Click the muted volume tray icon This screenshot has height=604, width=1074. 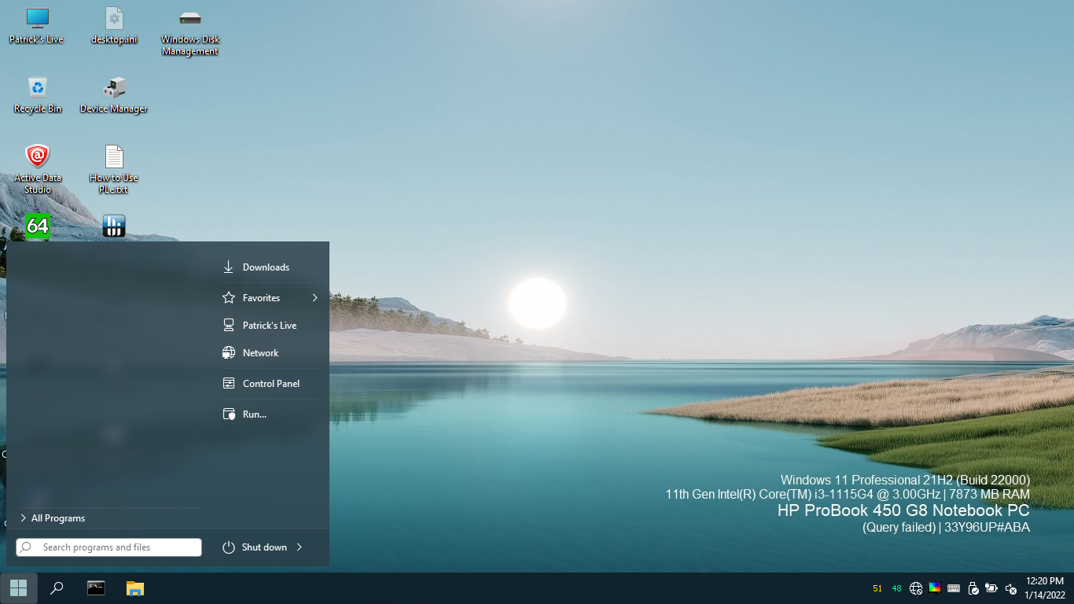pos(1012,589)
